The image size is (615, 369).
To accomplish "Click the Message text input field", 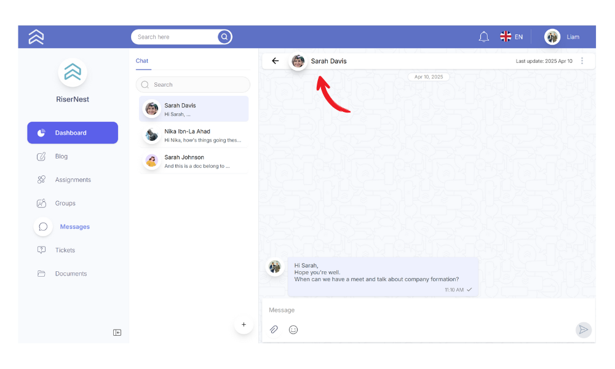I will coord(428,310).
